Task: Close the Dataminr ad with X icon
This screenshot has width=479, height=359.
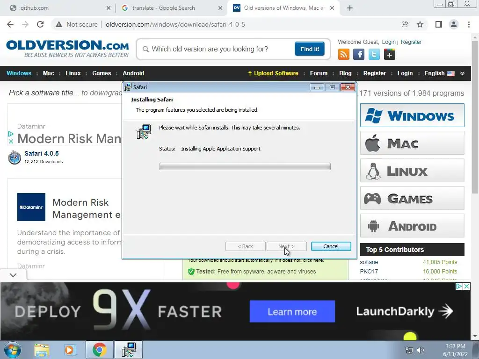Action: (11, 141)
